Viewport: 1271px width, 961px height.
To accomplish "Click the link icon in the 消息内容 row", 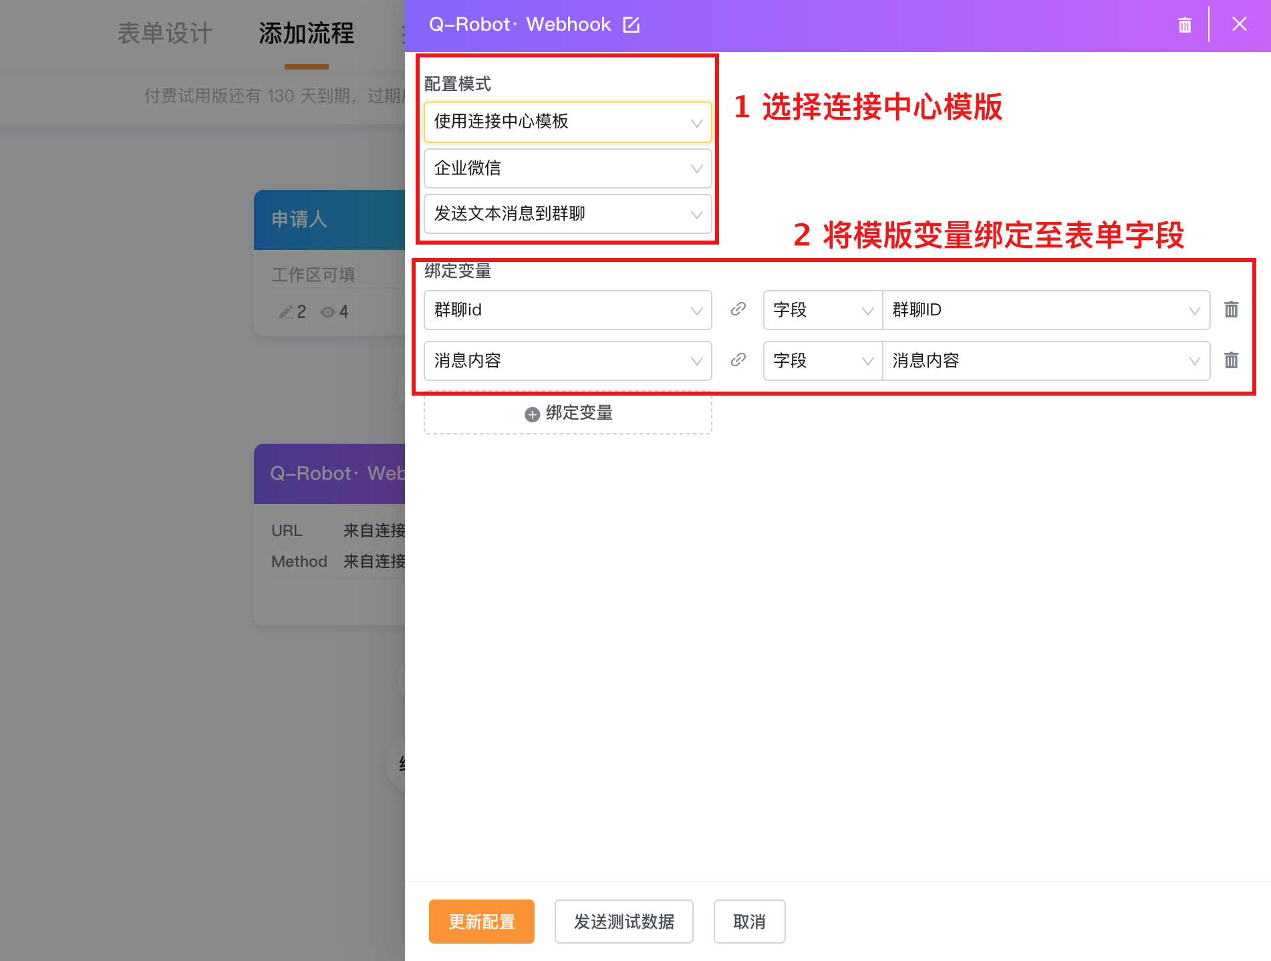I will pyautogui.click(x=738, y=360).
